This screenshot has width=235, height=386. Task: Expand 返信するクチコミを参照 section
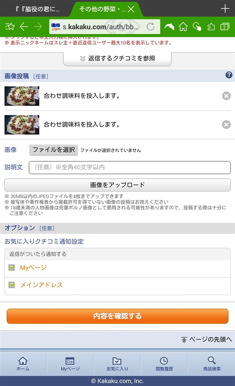coord(117,58)
